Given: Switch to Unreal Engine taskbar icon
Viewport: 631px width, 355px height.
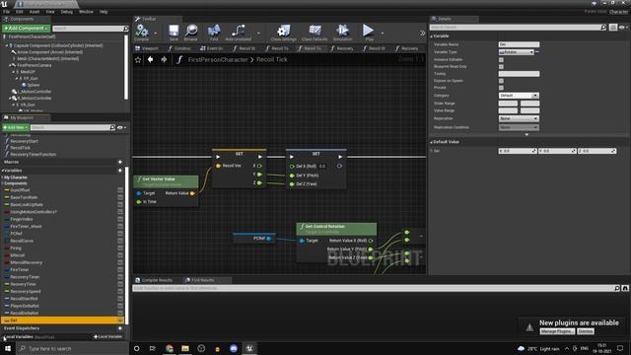Looking at the screenshot, I should [249, 348].
